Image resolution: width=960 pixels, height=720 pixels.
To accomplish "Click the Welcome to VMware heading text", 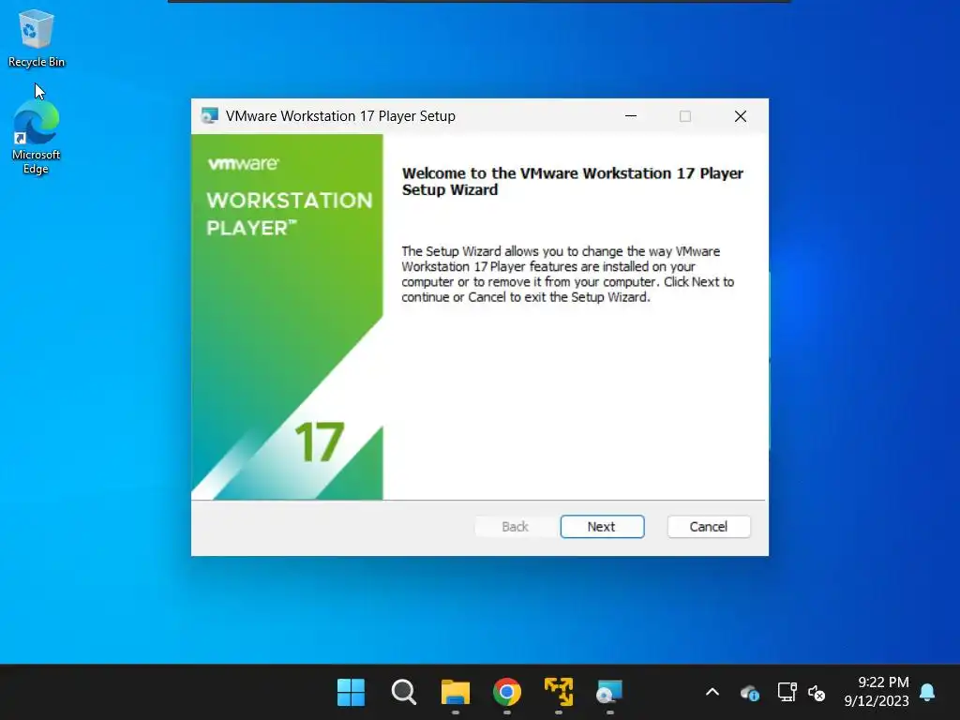I will (x=573, y=181).
